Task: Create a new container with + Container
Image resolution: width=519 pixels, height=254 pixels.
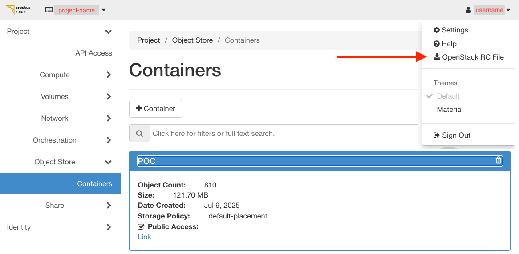Action: coord(156,109)
